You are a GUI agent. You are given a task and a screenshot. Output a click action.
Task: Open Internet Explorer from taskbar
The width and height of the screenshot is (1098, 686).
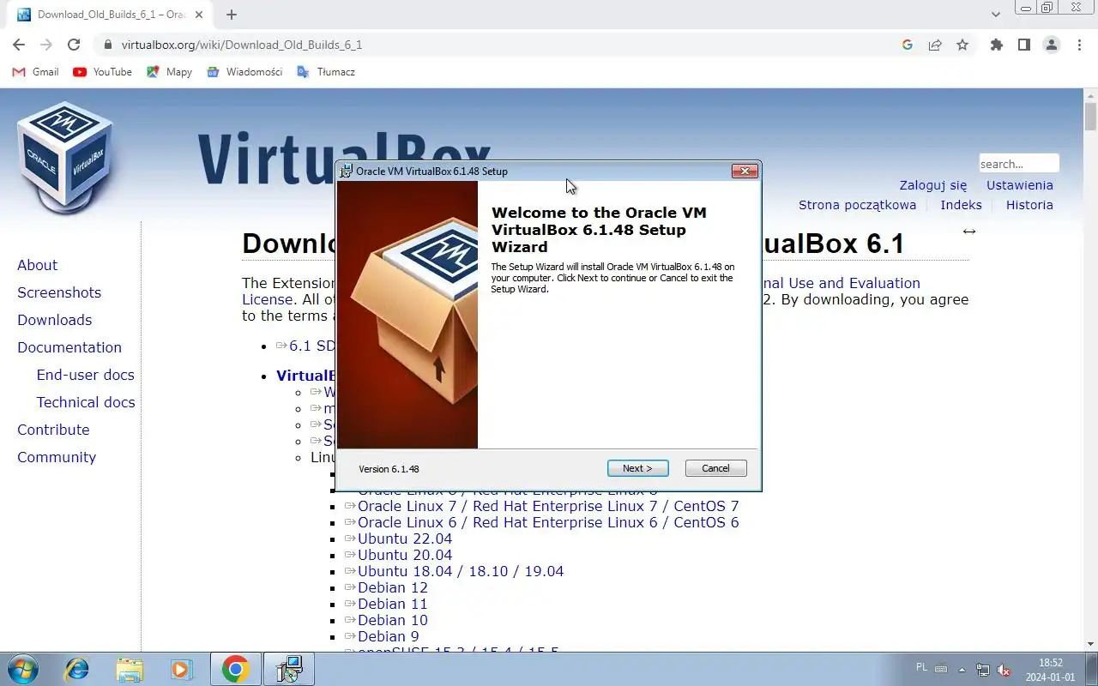[77, 669]
